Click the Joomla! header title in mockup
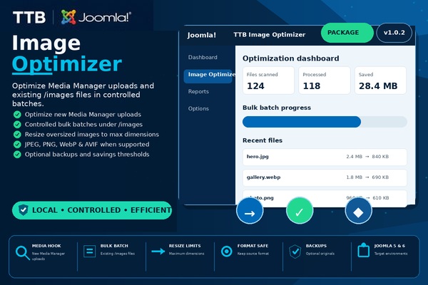Screen dimensions: 428x285 [x=202, y=35]
